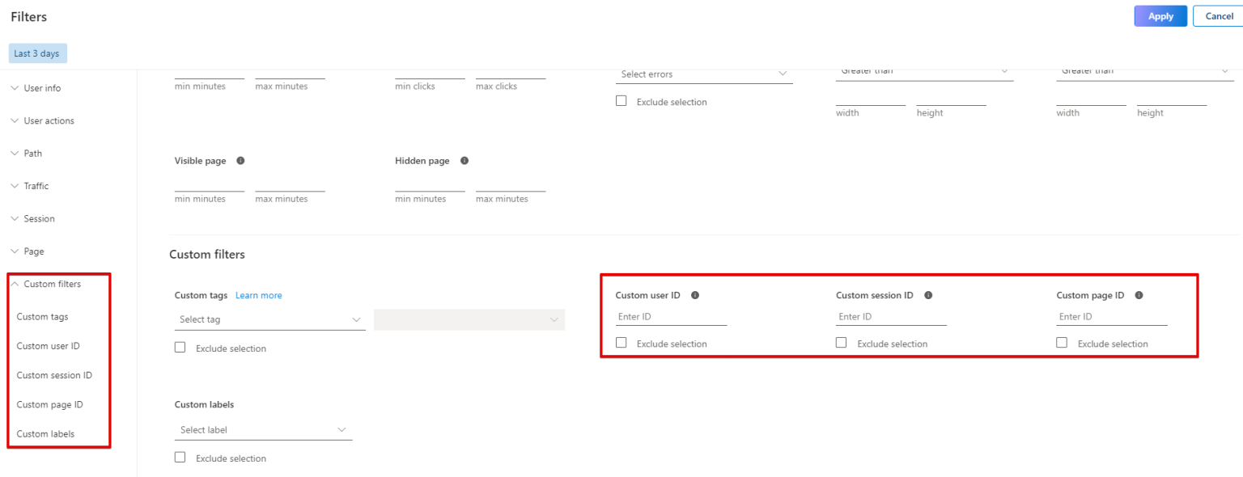Click the Apply button
This screenshot has height=477, width=1243.
(1160, 15)
